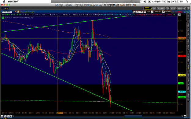
Task: Click the small square icon beside symbol colors
Action: (x=18, y=12)
